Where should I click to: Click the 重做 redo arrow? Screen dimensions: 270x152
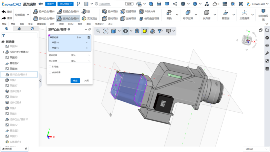tap(4, 18)
